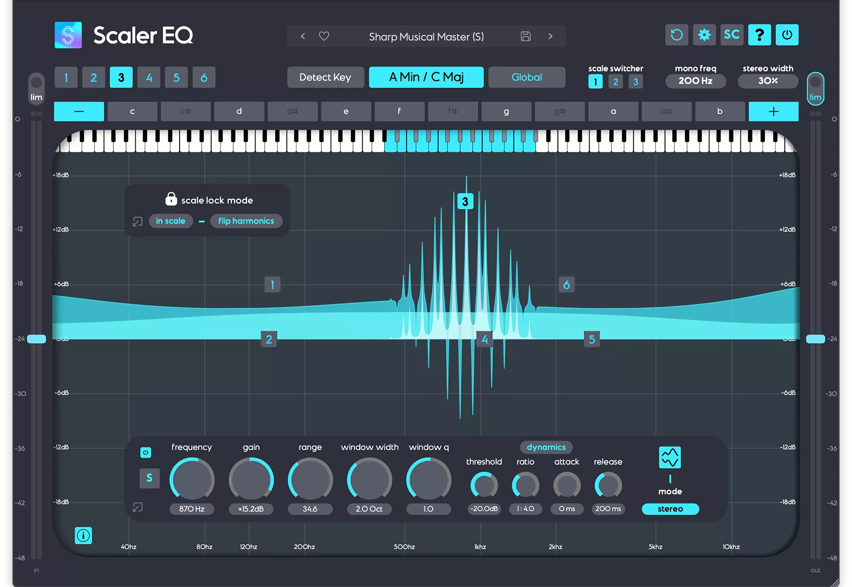The width and height of the screenshot is (852, 587).
Task: Open the info icon at bottom left
Action: (83, 535)
